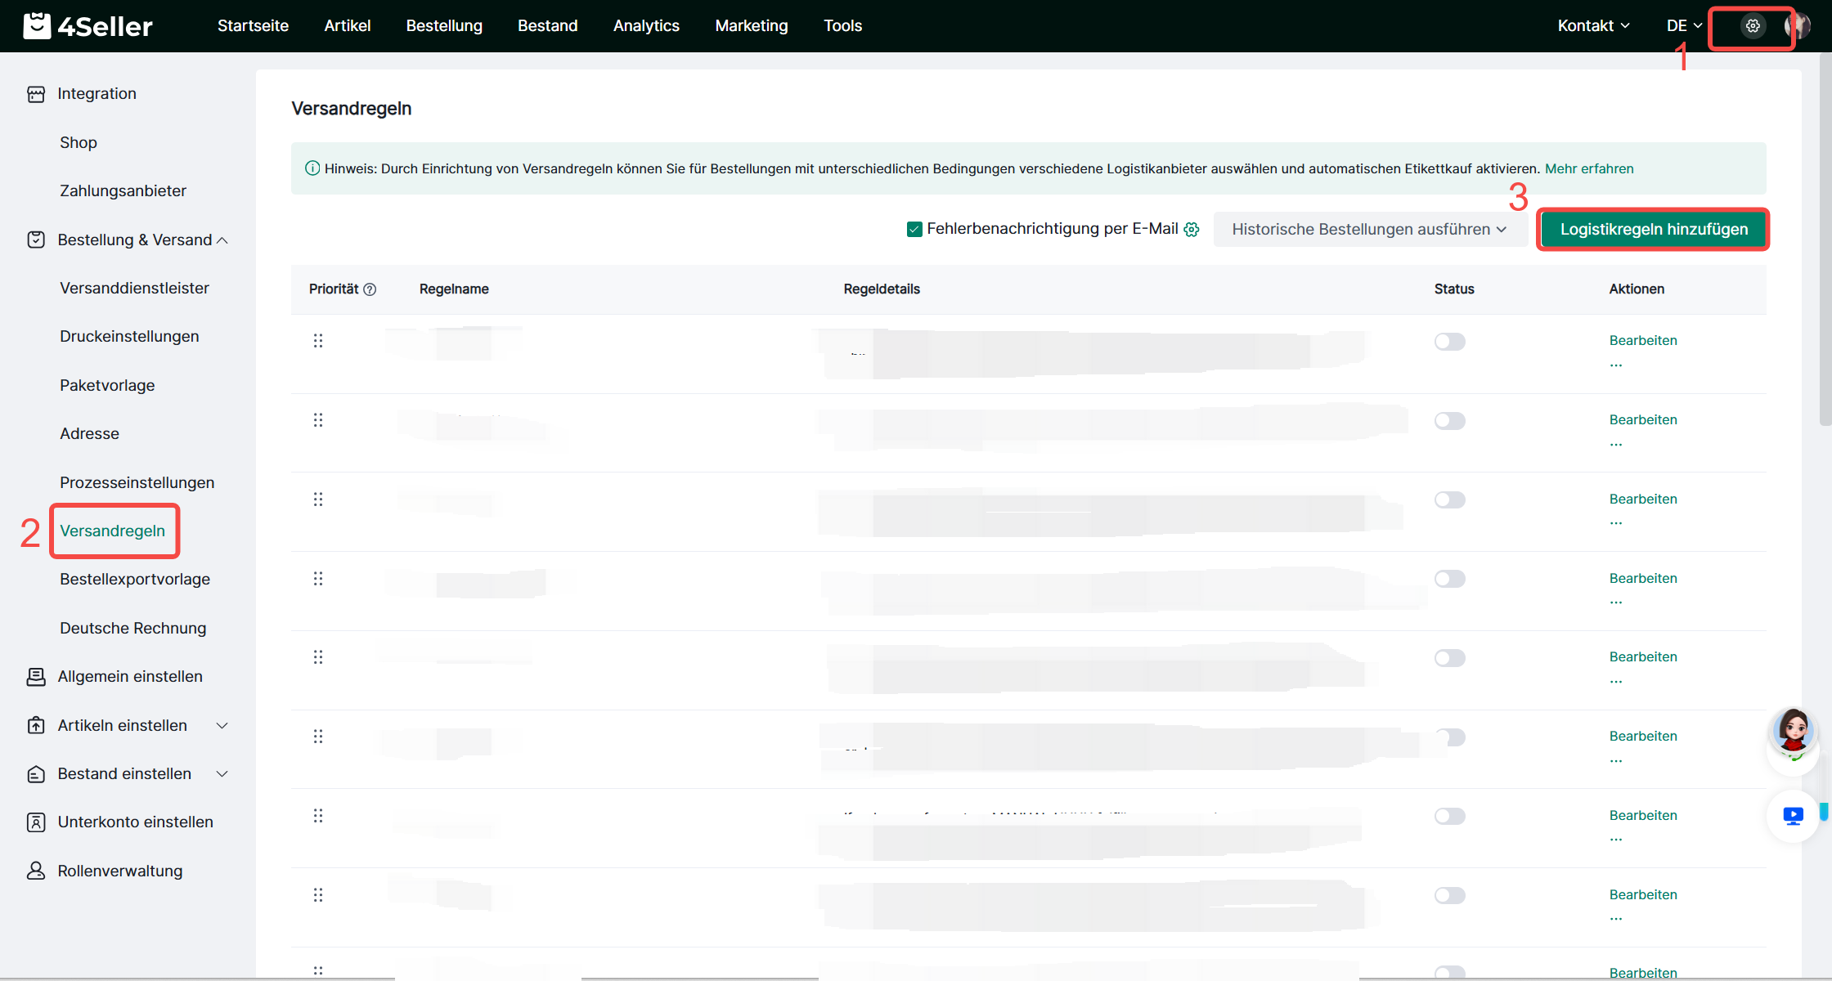Click the 4Seller logo

[88, 26]
